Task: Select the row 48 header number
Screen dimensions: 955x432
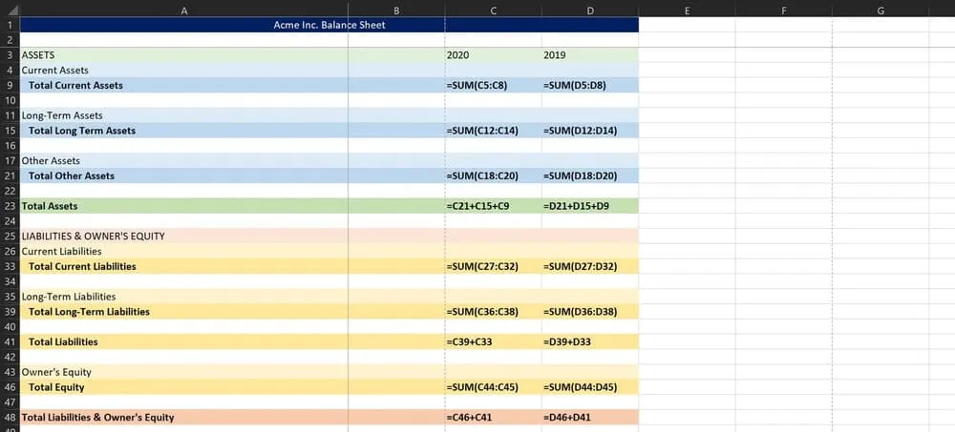Action: click(x=10, y=418)
